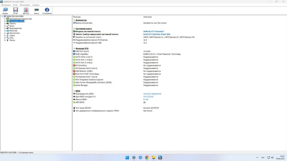Select the Сеть tree item
Image resolution: width=287 pixels, height=161 pixels.
coord(11,38)
